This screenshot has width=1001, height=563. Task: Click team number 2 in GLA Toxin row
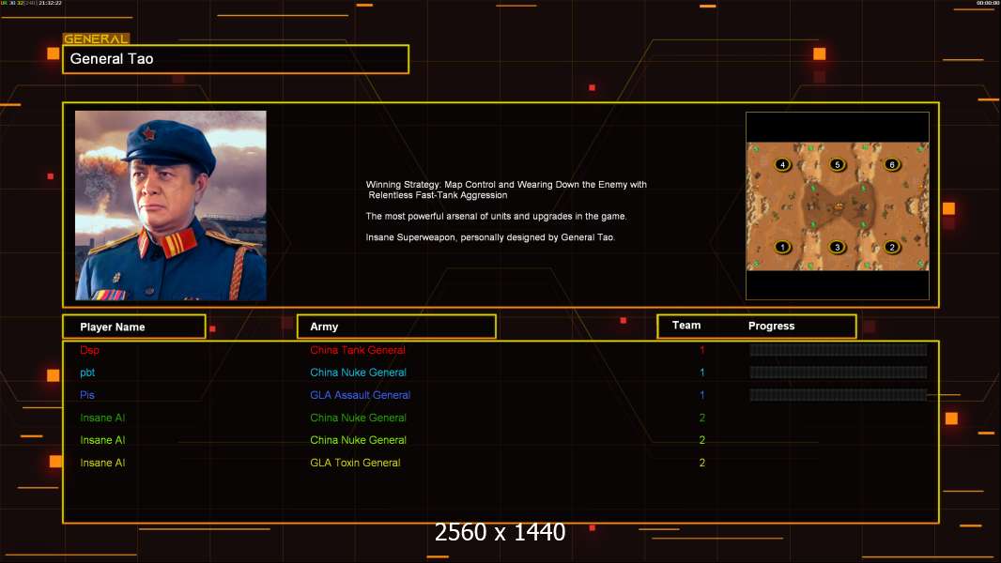click(x=701, y=463)
